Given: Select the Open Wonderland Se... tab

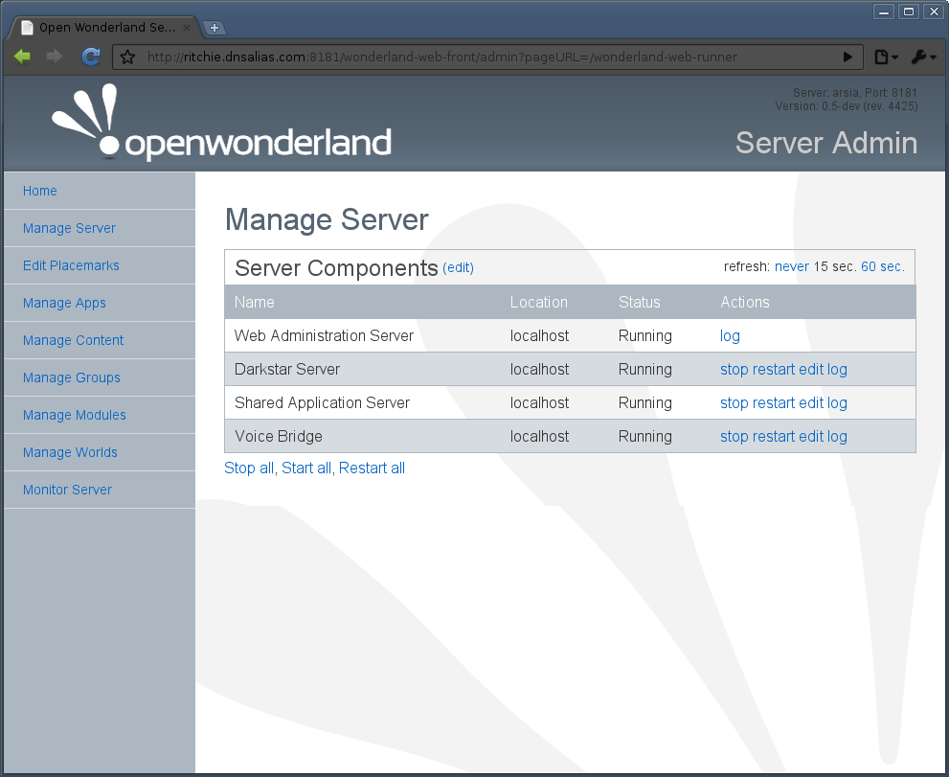Looking at the screenshot, I should pos(106,27).
